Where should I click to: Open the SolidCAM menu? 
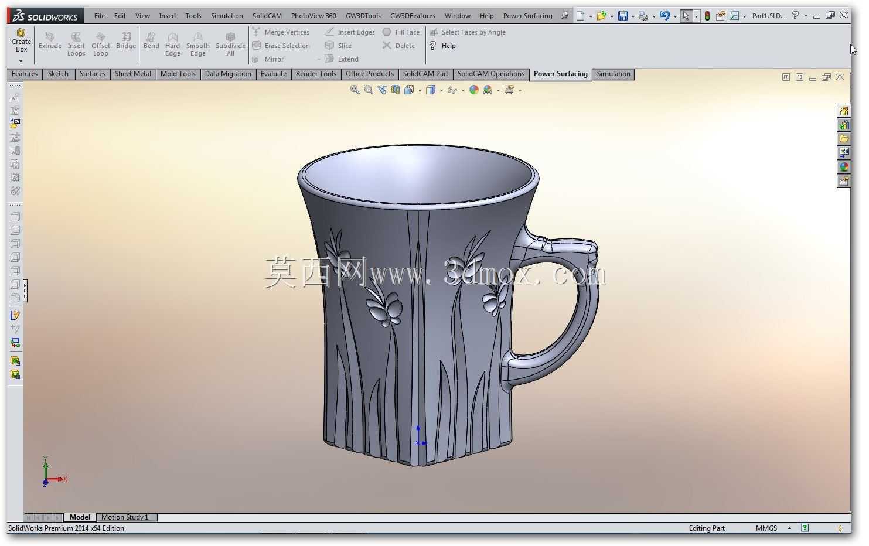click(267, 16)
